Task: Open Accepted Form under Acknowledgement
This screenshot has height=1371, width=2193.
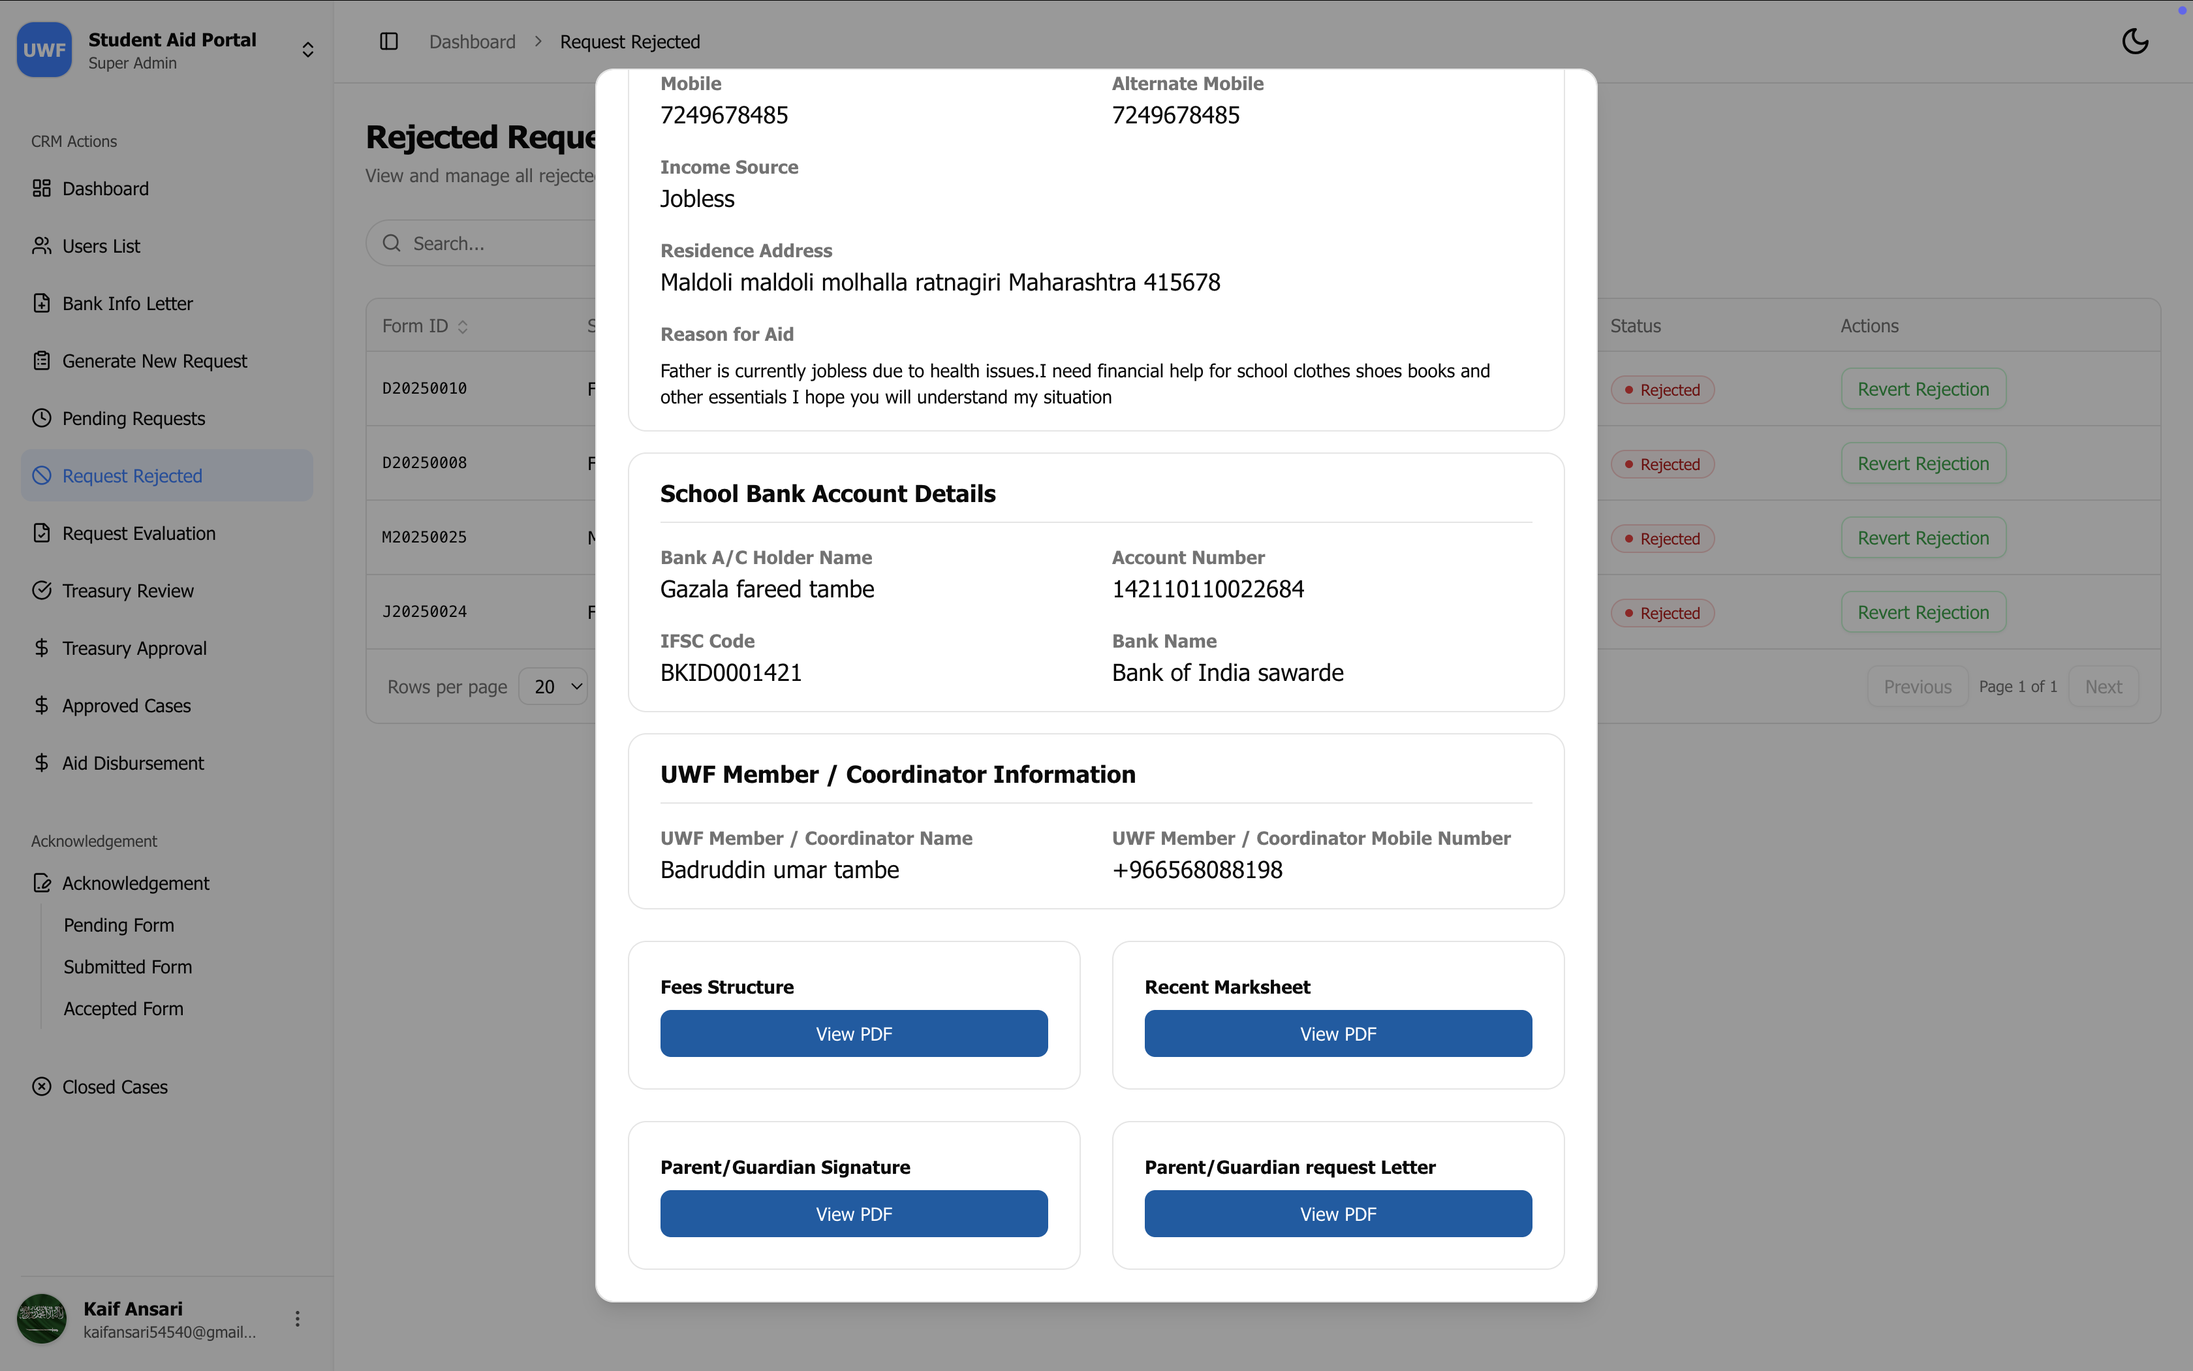Action: [x=123, y=1008]
